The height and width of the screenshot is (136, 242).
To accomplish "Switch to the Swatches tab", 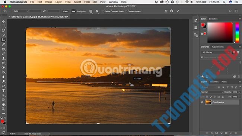I will (213, 19).
